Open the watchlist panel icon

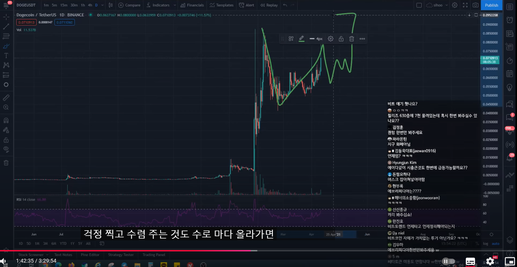point(510,6)
